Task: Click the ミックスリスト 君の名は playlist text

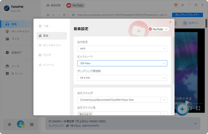Action: click(x=74, y=126)
